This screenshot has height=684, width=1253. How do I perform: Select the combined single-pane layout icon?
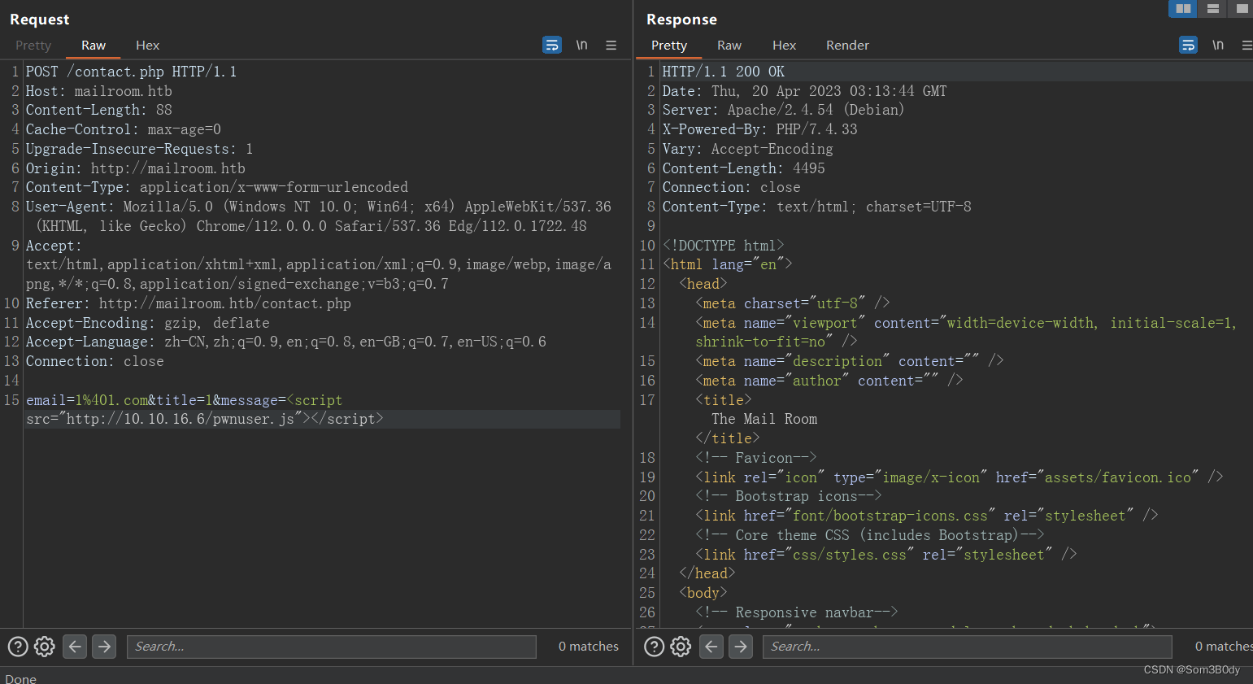coord(1241,8)
